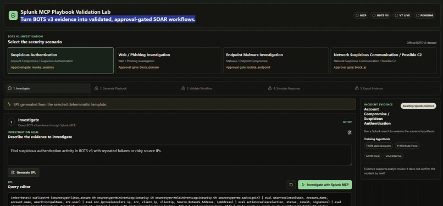Click the T1110 Brute Force tag
Viewport: 443px width, 206px height.
[407, 146]
